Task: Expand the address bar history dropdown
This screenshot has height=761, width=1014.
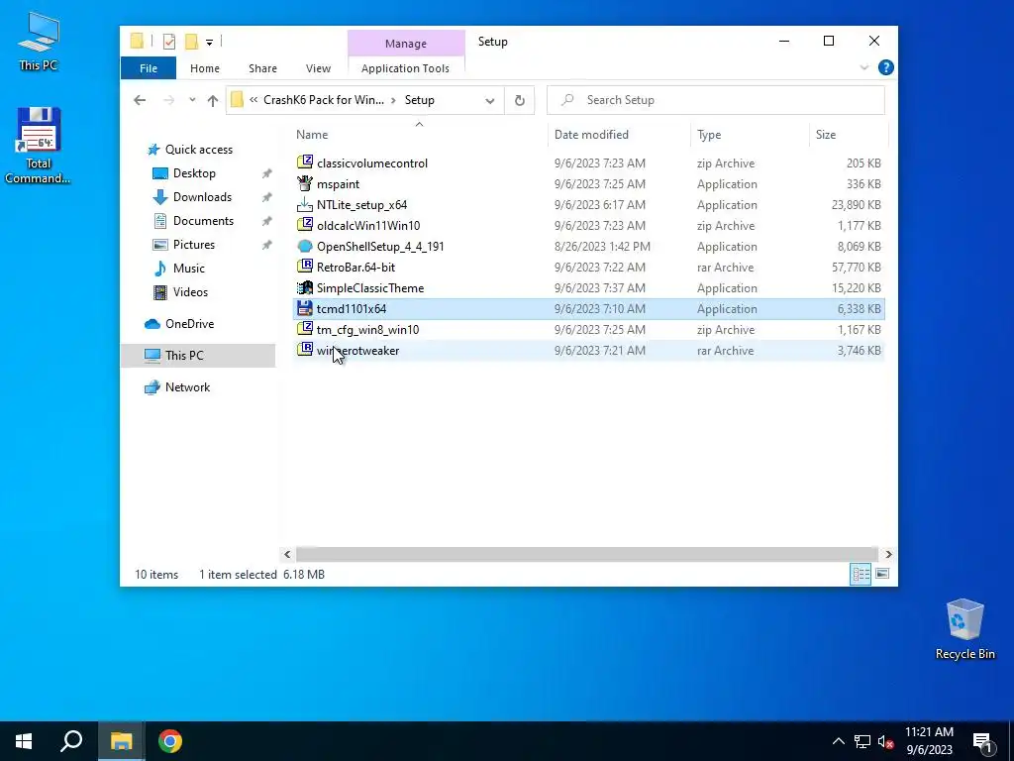Action: tap(489, 100)
